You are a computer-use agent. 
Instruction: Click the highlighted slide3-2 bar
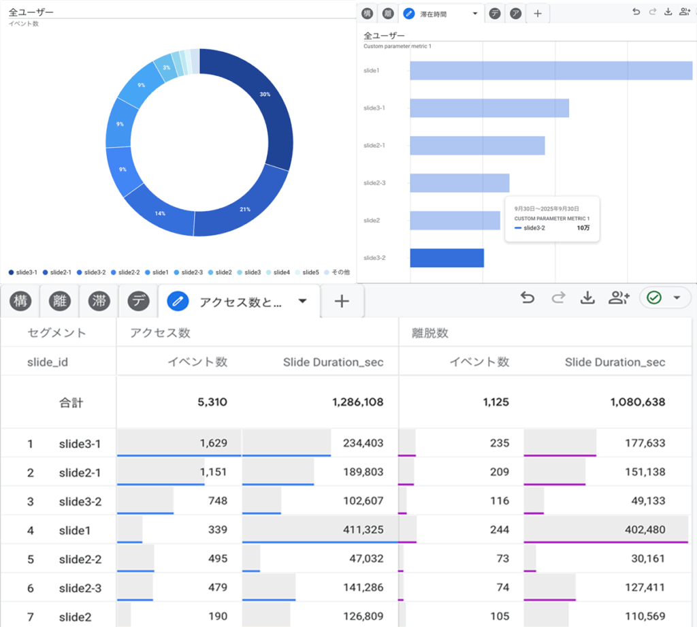(x=447, y=258)
